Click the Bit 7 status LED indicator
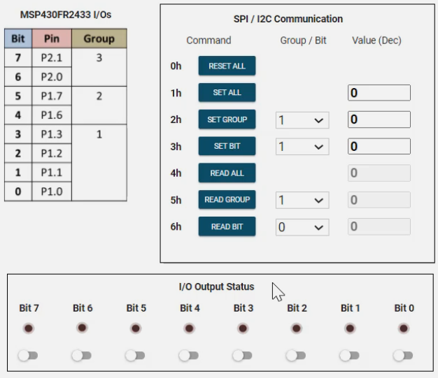This screenshot has height=378, width=438. point(28,328)
